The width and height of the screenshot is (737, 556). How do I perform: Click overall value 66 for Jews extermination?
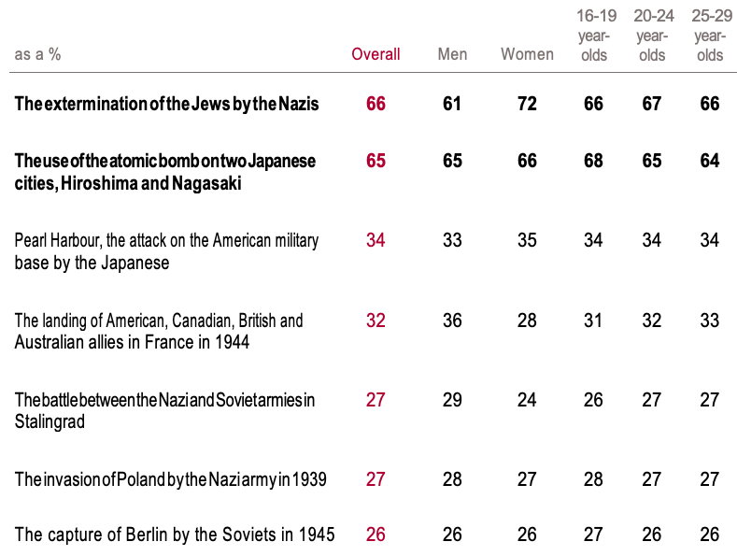pos(376,104)
